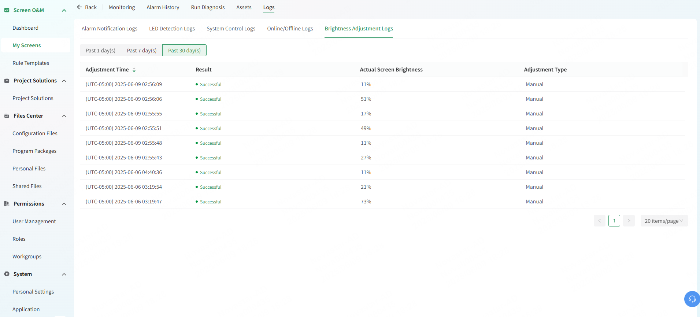The width and height of the screenshot is (700, 317).
Task: Open Rule Templates in the sidebar
Action: 31,63
